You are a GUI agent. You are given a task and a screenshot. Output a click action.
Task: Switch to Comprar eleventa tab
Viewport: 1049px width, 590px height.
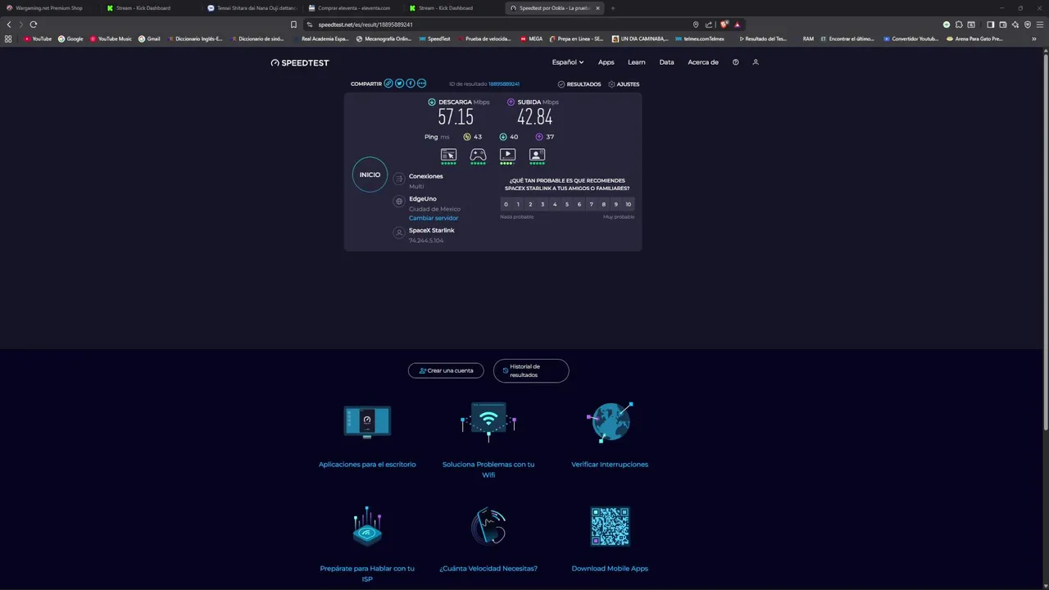(352, 8)
